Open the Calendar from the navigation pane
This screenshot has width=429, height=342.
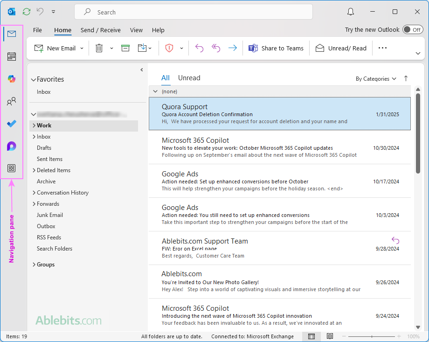(x=11, y=56)
